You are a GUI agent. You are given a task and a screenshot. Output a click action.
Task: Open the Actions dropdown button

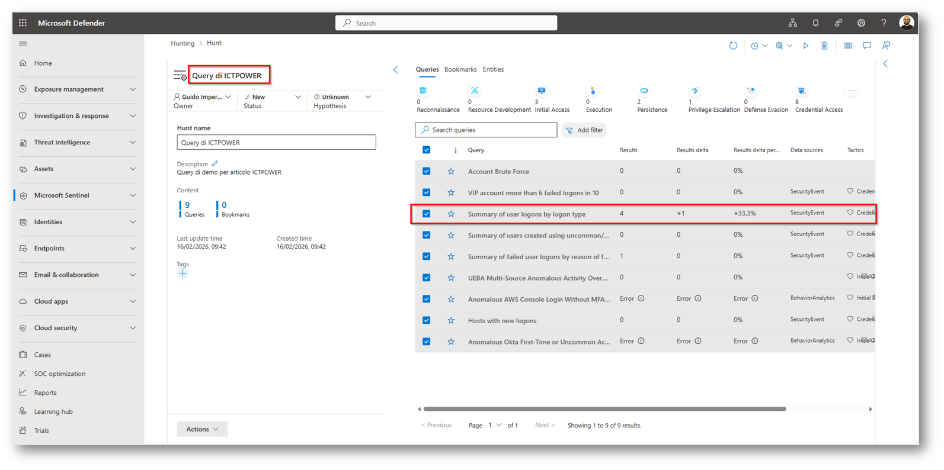coord(202,429)
